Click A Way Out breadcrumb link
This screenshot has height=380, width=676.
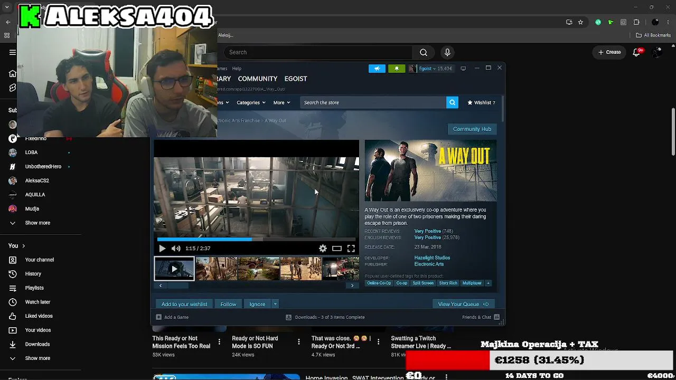click(x=275, y=121)
